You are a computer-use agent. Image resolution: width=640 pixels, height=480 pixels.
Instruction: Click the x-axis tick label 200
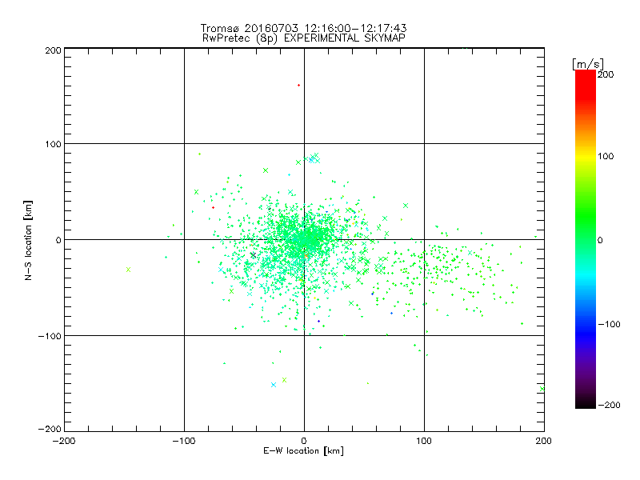[x=544, y=441]
